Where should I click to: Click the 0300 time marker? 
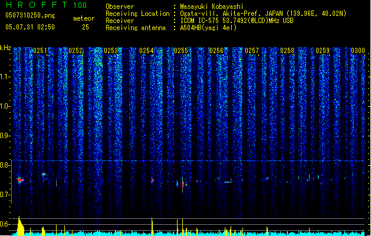[x=358, y=51]
